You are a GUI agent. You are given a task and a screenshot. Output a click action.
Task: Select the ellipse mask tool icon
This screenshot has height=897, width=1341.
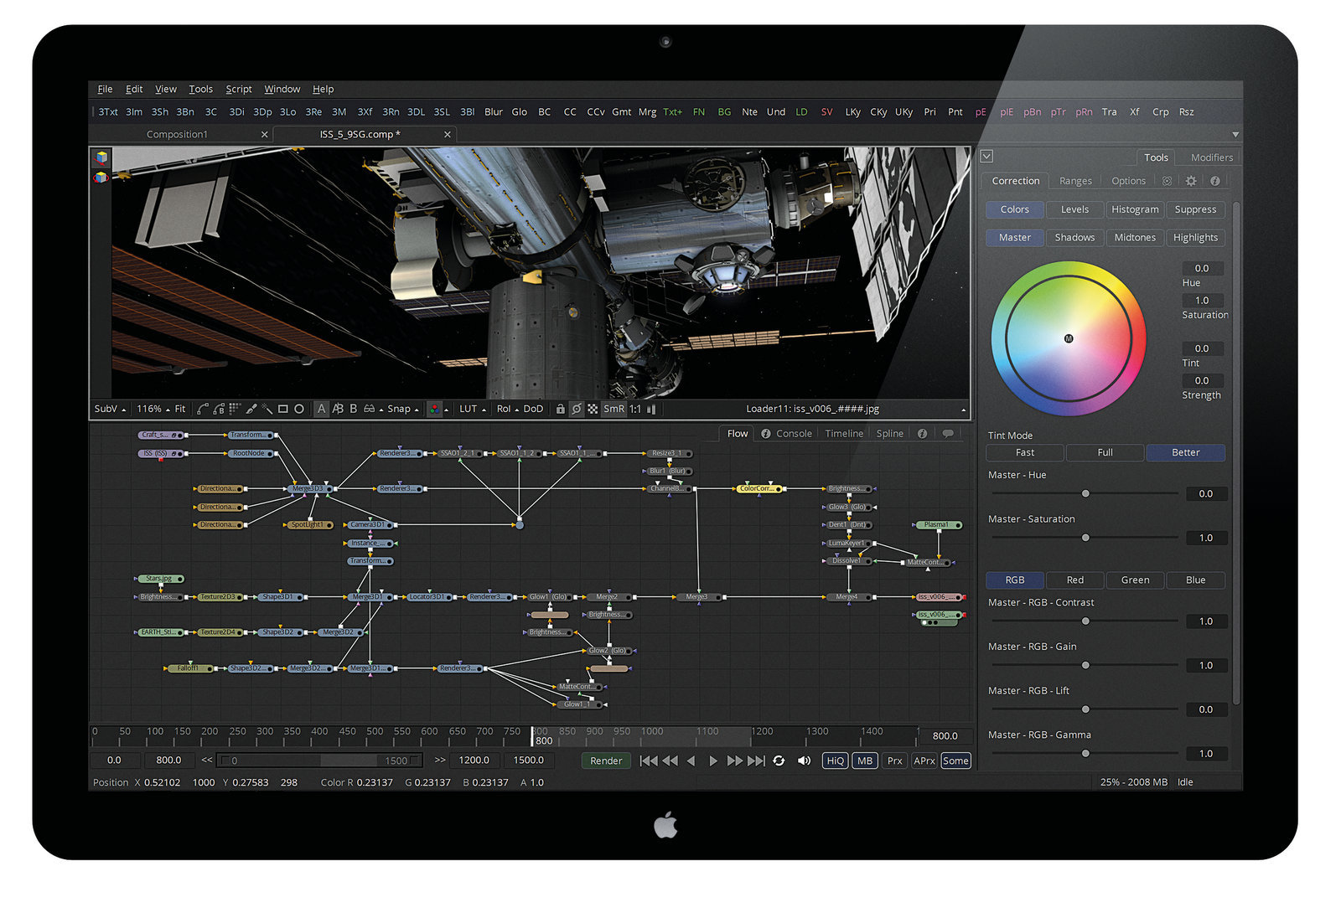pyautogui.click(x=299, y=410)
